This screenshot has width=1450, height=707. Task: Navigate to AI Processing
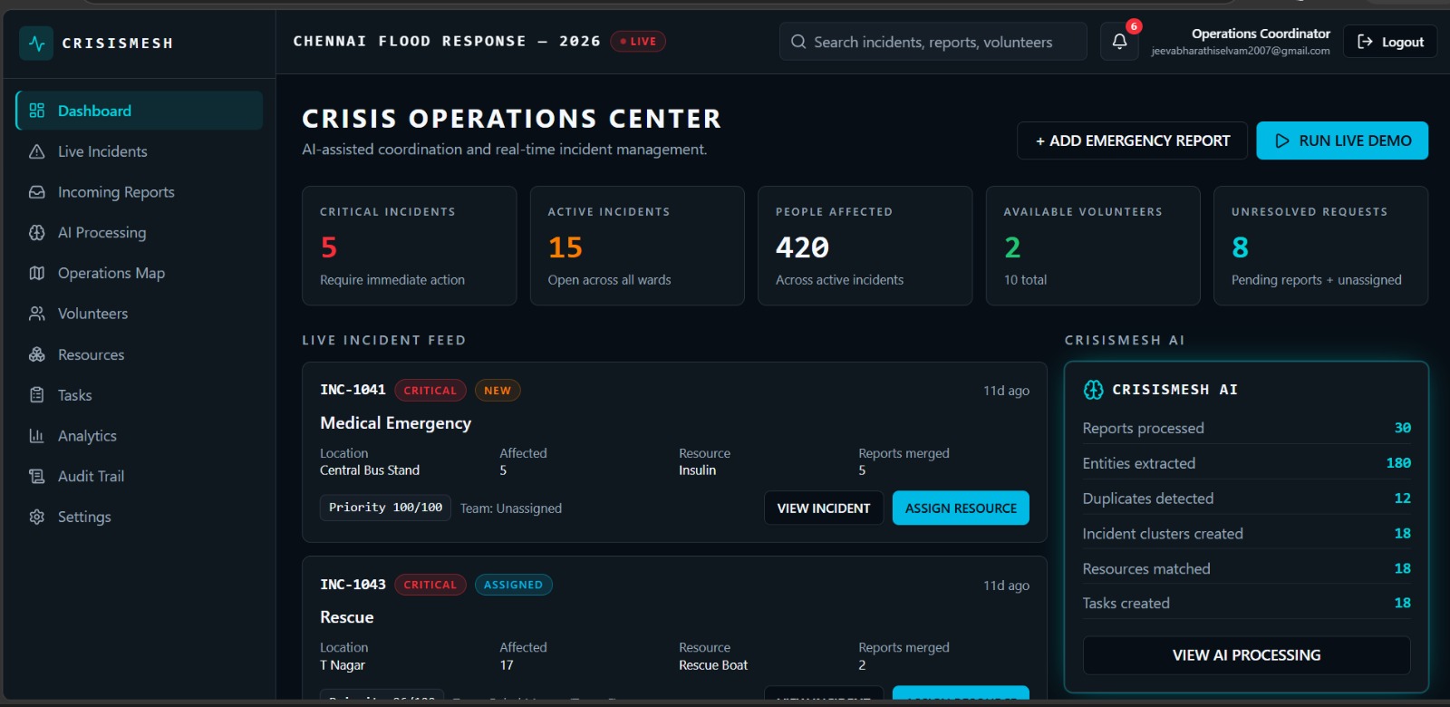pos(140,233)
